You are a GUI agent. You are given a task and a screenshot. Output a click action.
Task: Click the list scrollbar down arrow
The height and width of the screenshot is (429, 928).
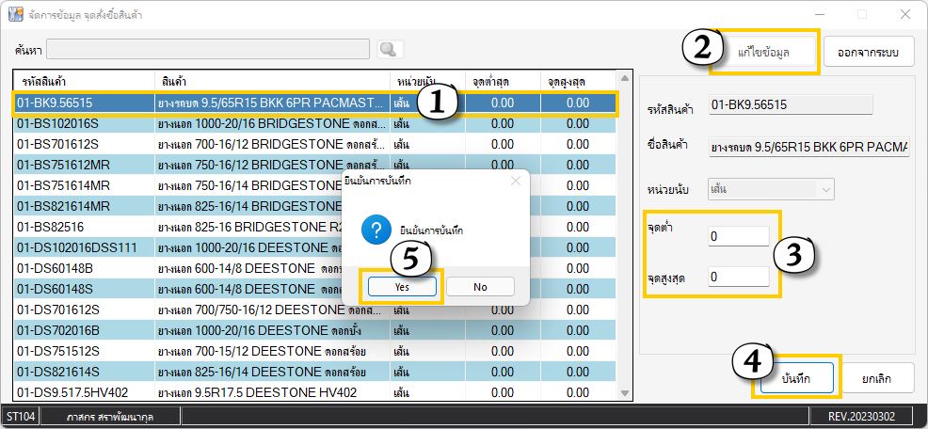[x=623, y=392]
